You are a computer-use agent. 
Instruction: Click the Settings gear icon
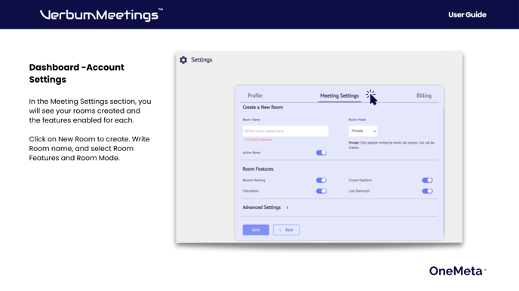click(183, 59)
